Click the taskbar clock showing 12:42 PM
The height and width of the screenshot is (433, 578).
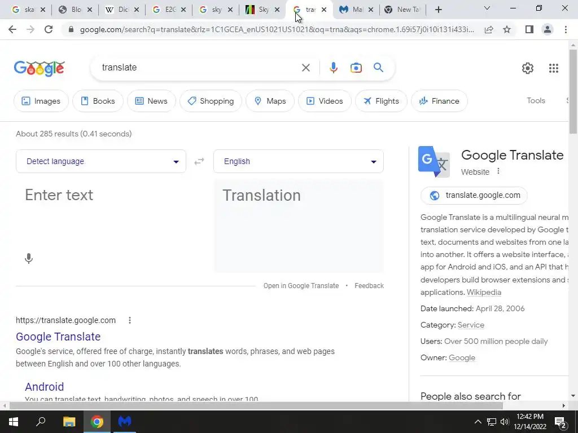[x=529, y=422]
